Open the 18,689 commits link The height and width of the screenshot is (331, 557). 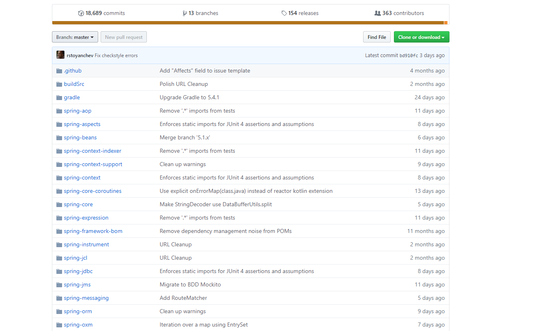pyautogui.click(x=101, y=13)
